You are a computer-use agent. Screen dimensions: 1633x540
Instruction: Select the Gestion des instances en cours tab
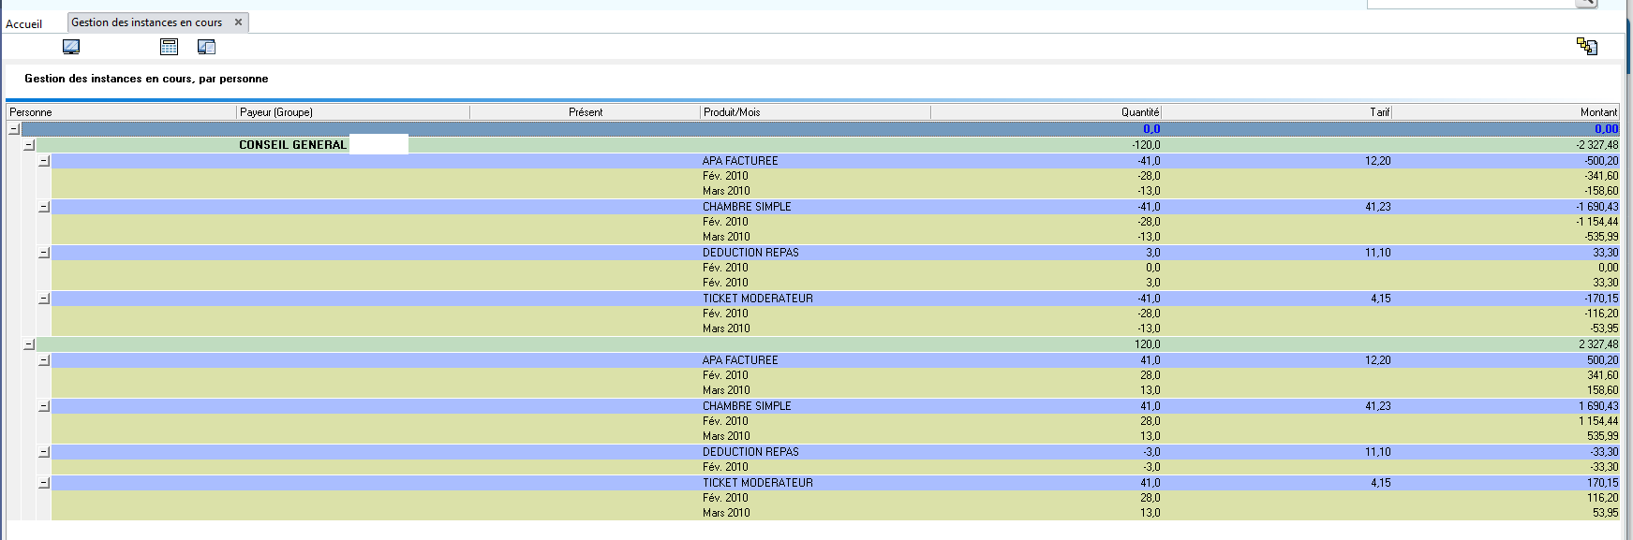coord(146,22)
